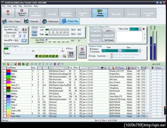Click the red icon next to FxBus chain

coord(144,29)
